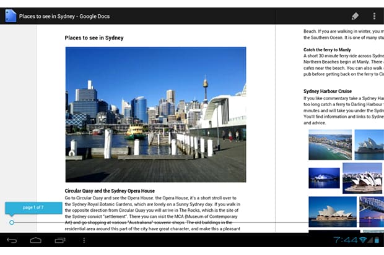Image resolution: width=384 pixels, height=255 pixels.
Task: Tap the 'Places to see in Sydney' heading
Action: pos(94,38)
